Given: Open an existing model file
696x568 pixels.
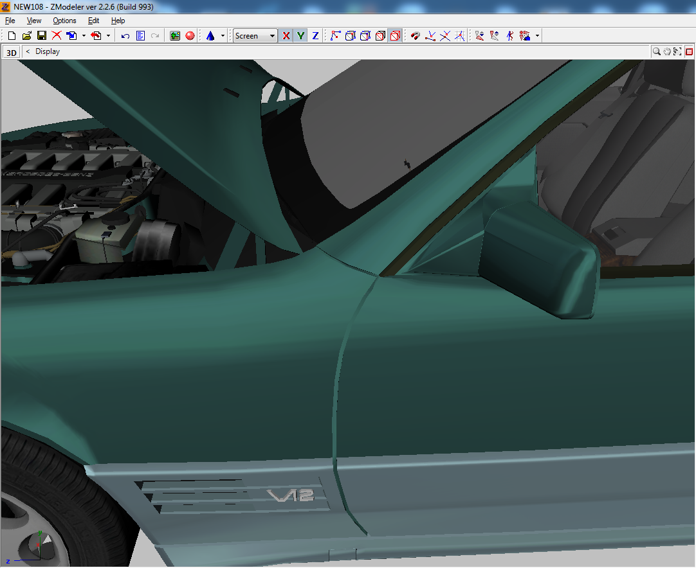Looking at the screenshot, I should pos(26,35).
